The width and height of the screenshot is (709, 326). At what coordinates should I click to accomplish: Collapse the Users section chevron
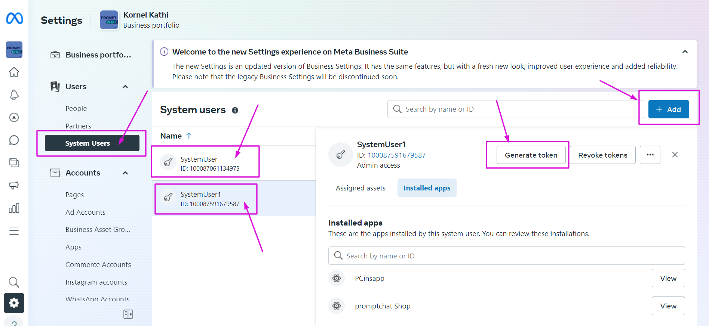(x=125, y=87)
